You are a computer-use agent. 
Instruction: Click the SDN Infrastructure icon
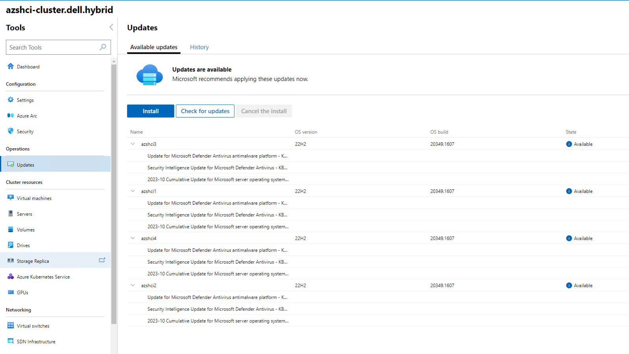pyautogui.click(x=11, y=341)
